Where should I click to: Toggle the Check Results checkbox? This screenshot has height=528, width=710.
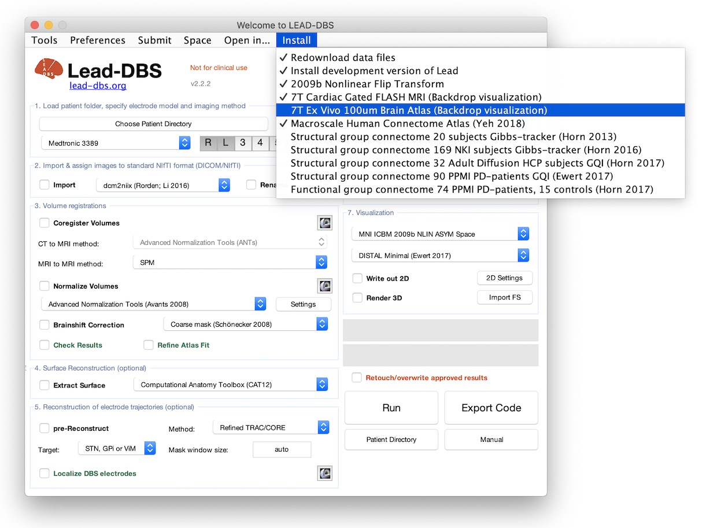pos(45,345)
